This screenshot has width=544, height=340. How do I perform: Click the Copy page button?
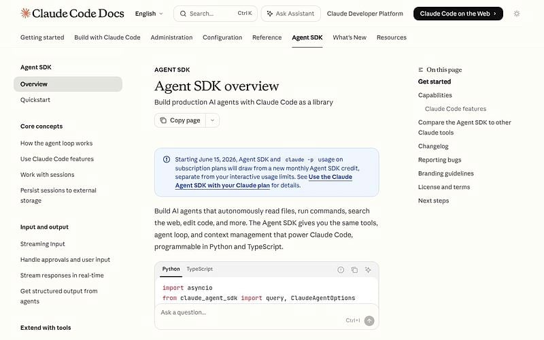[180, 120]
